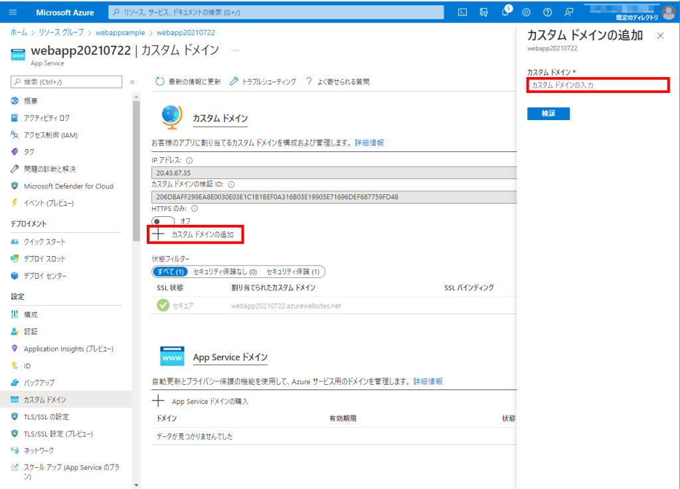Click the Application Insights lightbulb icon
Viewport: 680px width, 489px height.
point(15,348)
